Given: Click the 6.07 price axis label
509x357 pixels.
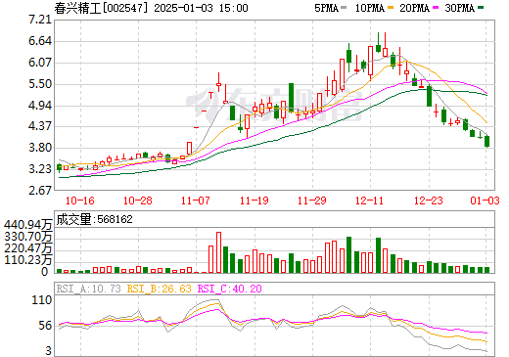Looking at the screenshot, I should [40, 63].
